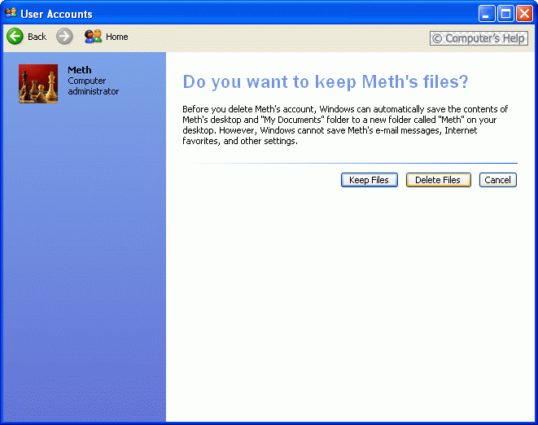The height and width of the screenshot is (425, 538).
Task: Select Meth's chess pieces account picture
Action: coord(38,83)
